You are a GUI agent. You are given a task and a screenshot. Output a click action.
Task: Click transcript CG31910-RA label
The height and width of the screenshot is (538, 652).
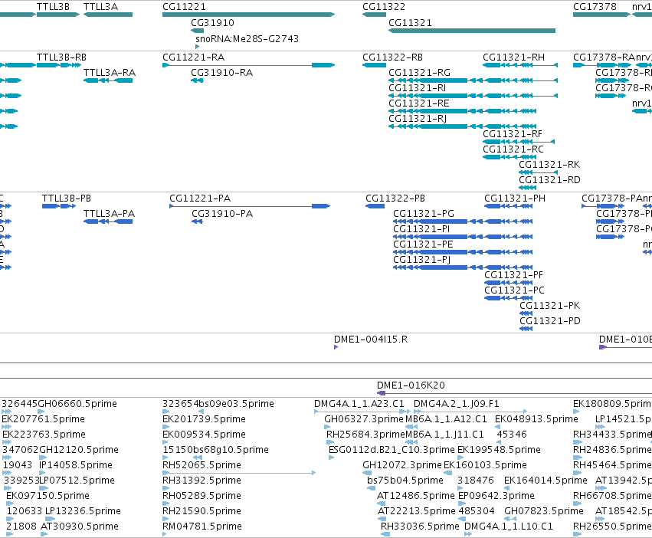pos(221,72)
